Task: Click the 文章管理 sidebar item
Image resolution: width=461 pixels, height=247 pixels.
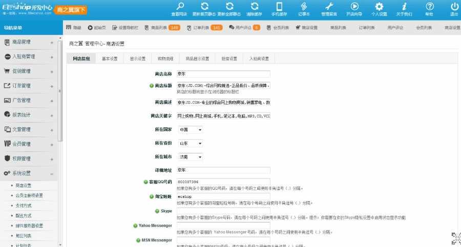Action: (29, 129)
